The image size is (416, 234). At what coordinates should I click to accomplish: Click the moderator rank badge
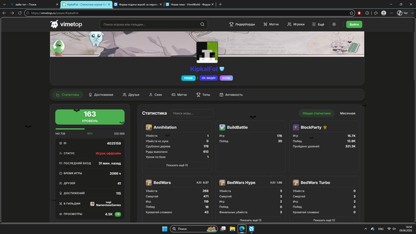[x=209, y=78]
